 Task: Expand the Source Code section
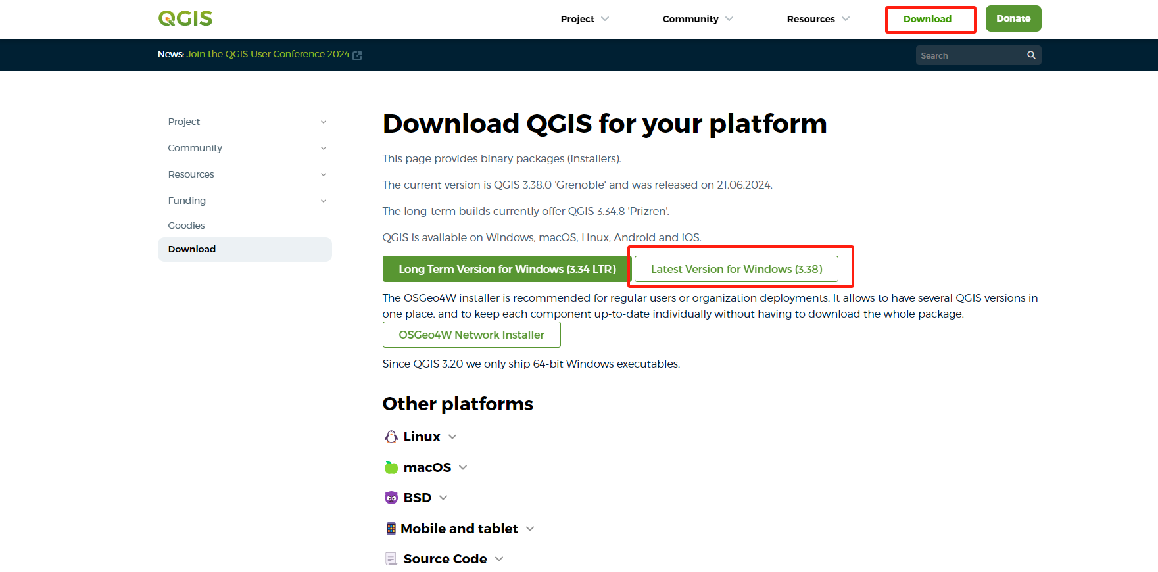[499, 559]
